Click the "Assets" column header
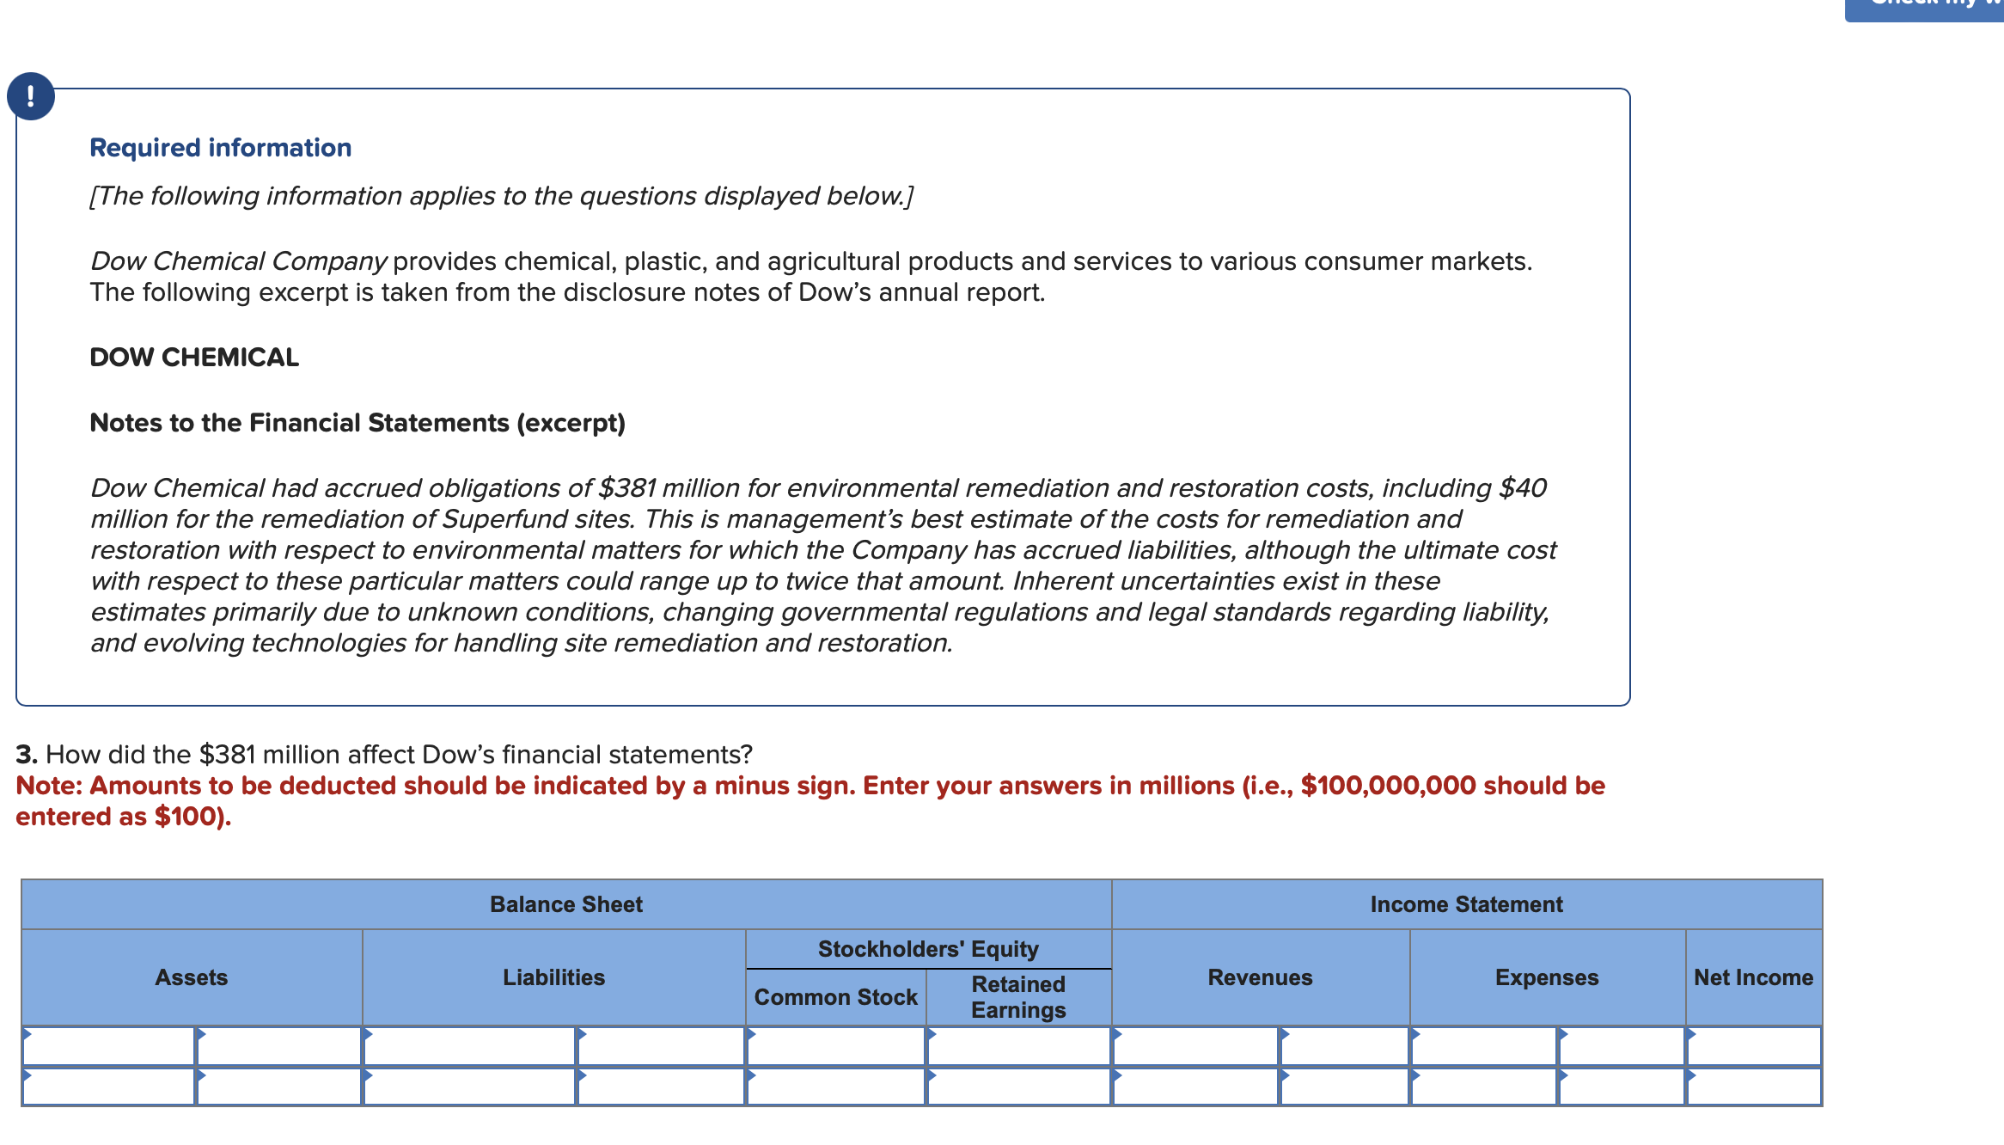This screenshot has width=2004, height=1145. 192,977
